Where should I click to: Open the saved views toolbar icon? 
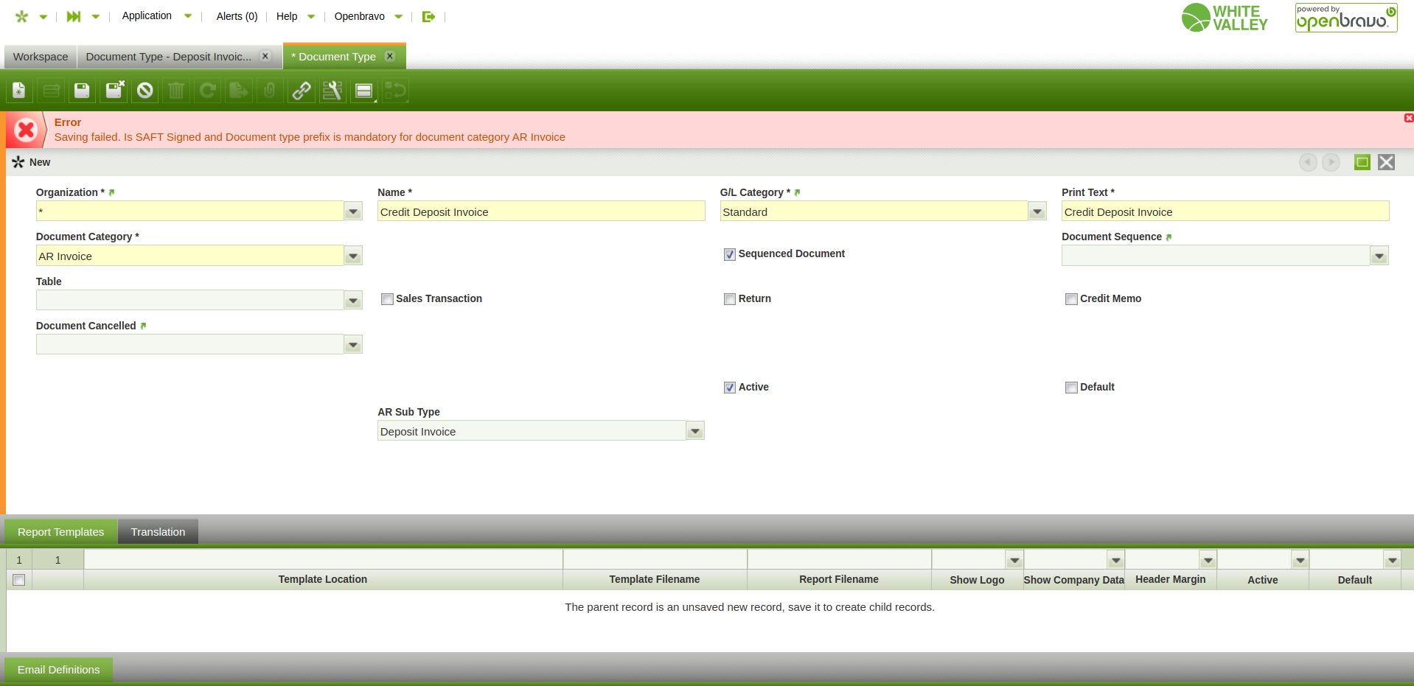[364, 91]
